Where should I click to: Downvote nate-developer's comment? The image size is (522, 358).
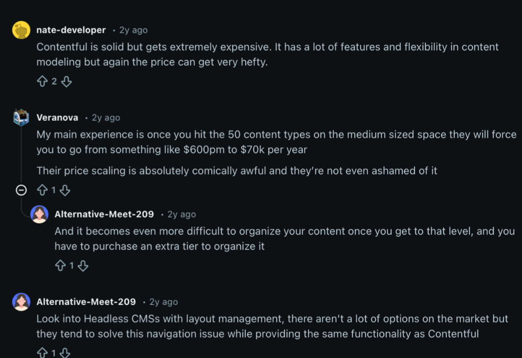coord(66,82)
